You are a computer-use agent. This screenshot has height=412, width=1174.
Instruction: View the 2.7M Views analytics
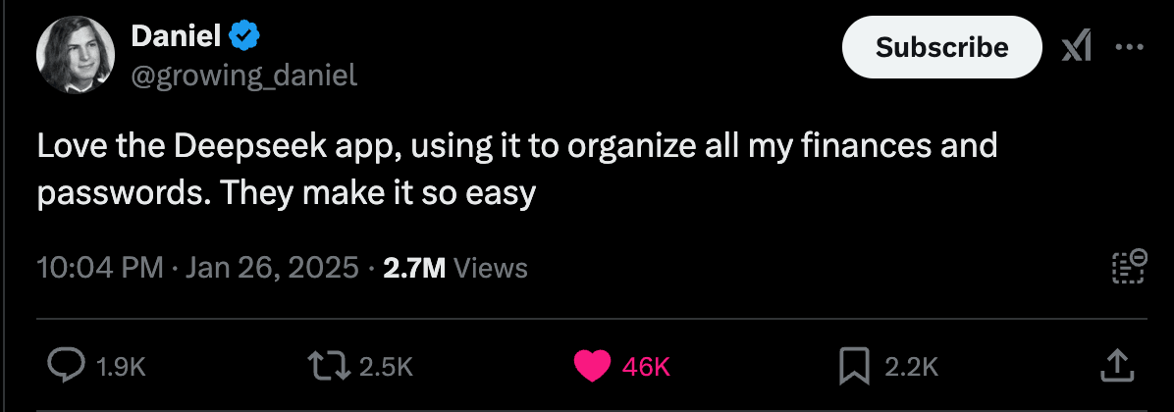tap(455, 268)
